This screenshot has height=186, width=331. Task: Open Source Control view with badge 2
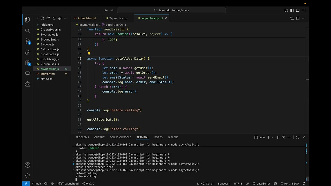tap(27, 41)
